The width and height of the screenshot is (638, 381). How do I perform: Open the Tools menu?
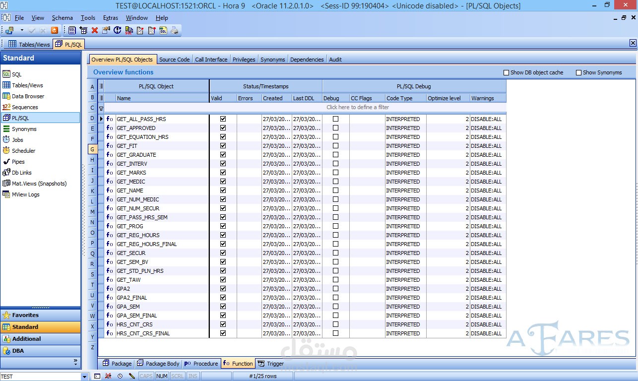88,18
